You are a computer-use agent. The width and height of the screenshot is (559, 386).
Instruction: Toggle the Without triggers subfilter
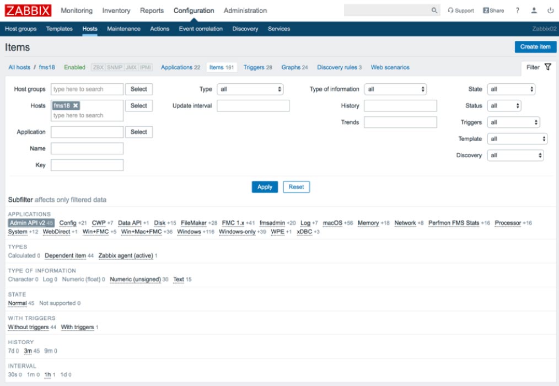point(28,327)
